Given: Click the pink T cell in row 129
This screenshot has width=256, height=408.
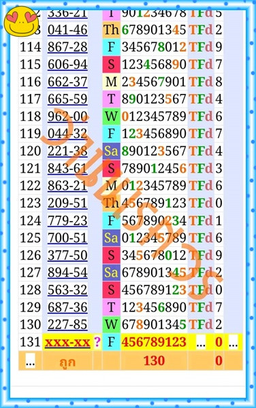Looking at the screenshot, I should tap(111, 307).
